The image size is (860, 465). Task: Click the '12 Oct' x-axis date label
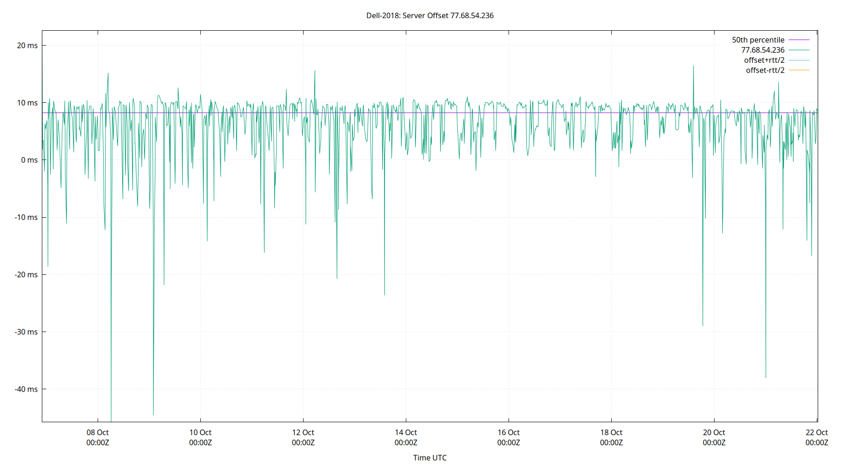303,432
